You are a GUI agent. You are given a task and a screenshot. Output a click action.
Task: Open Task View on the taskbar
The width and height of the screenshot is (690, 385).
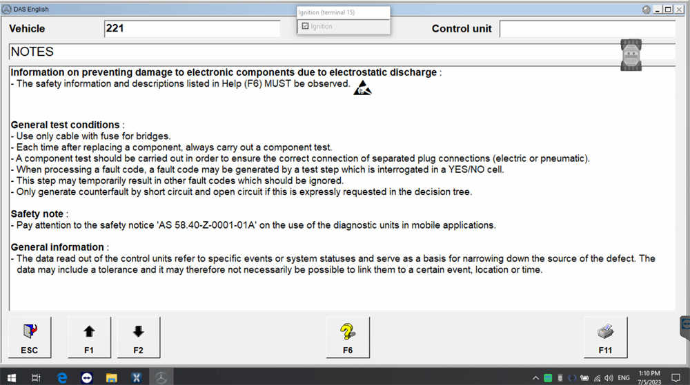coord(37,377)
